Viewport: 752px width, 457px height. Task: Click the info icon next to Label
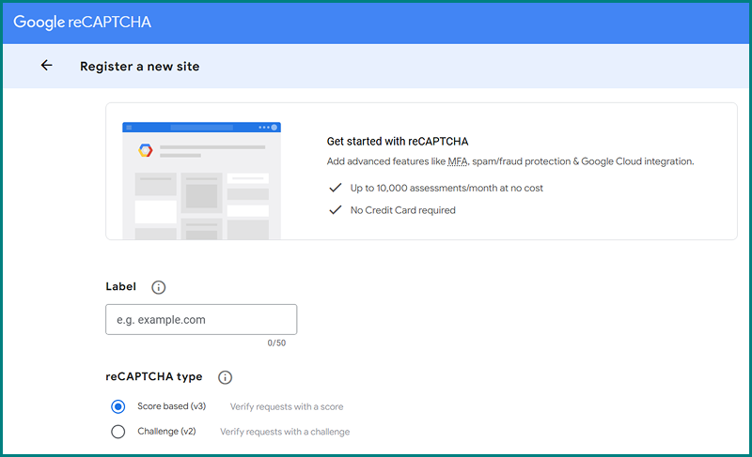point(159,287)
